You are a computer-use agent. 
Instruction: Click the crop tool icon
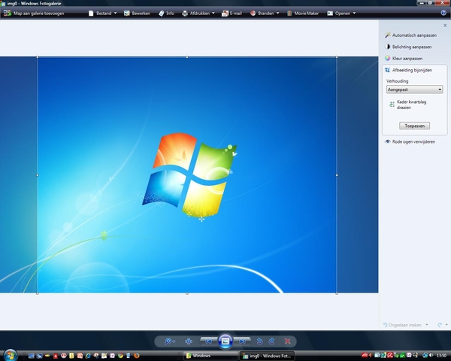pos(387,70)
